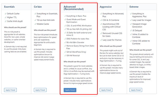Click the Advanced (Recommended) heading

74,8
